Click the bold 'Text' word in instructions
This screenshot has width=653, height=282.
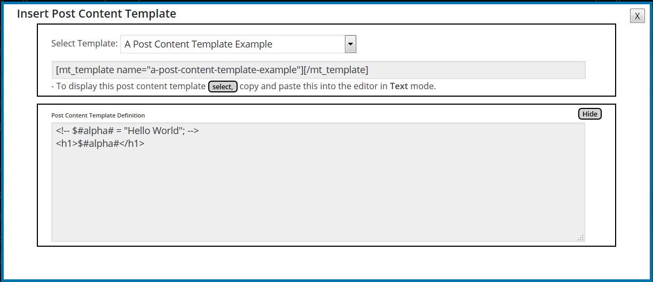point(399,86)
